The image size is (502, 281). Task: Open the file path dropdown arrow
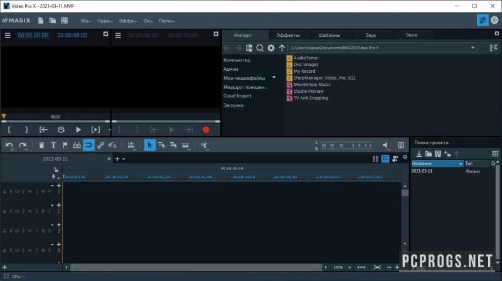pos(473,48)
